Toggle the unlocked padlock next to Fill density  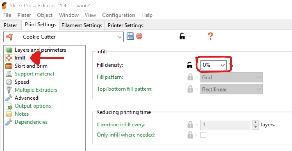click(x=190, y=65)
